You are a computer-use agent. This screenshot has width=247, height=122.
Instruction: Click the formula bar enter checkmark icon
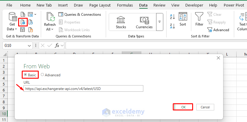click(50, 45)
